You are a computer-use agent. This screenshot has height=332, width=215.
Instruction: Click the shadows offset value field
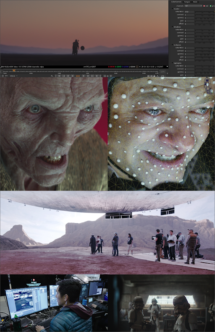point(189,42)
